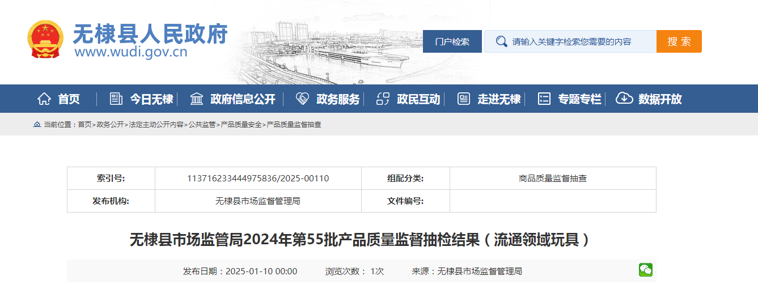Go to 首页 in the breadcrumb

[x=84, y=124]
